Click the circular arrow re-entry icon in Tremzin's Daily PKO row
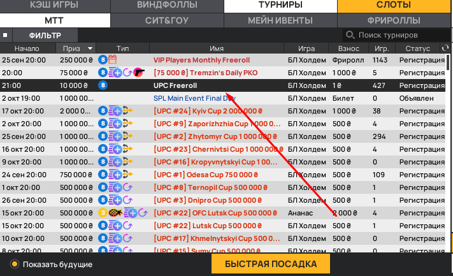453x276 pixels. pos(127,73)
